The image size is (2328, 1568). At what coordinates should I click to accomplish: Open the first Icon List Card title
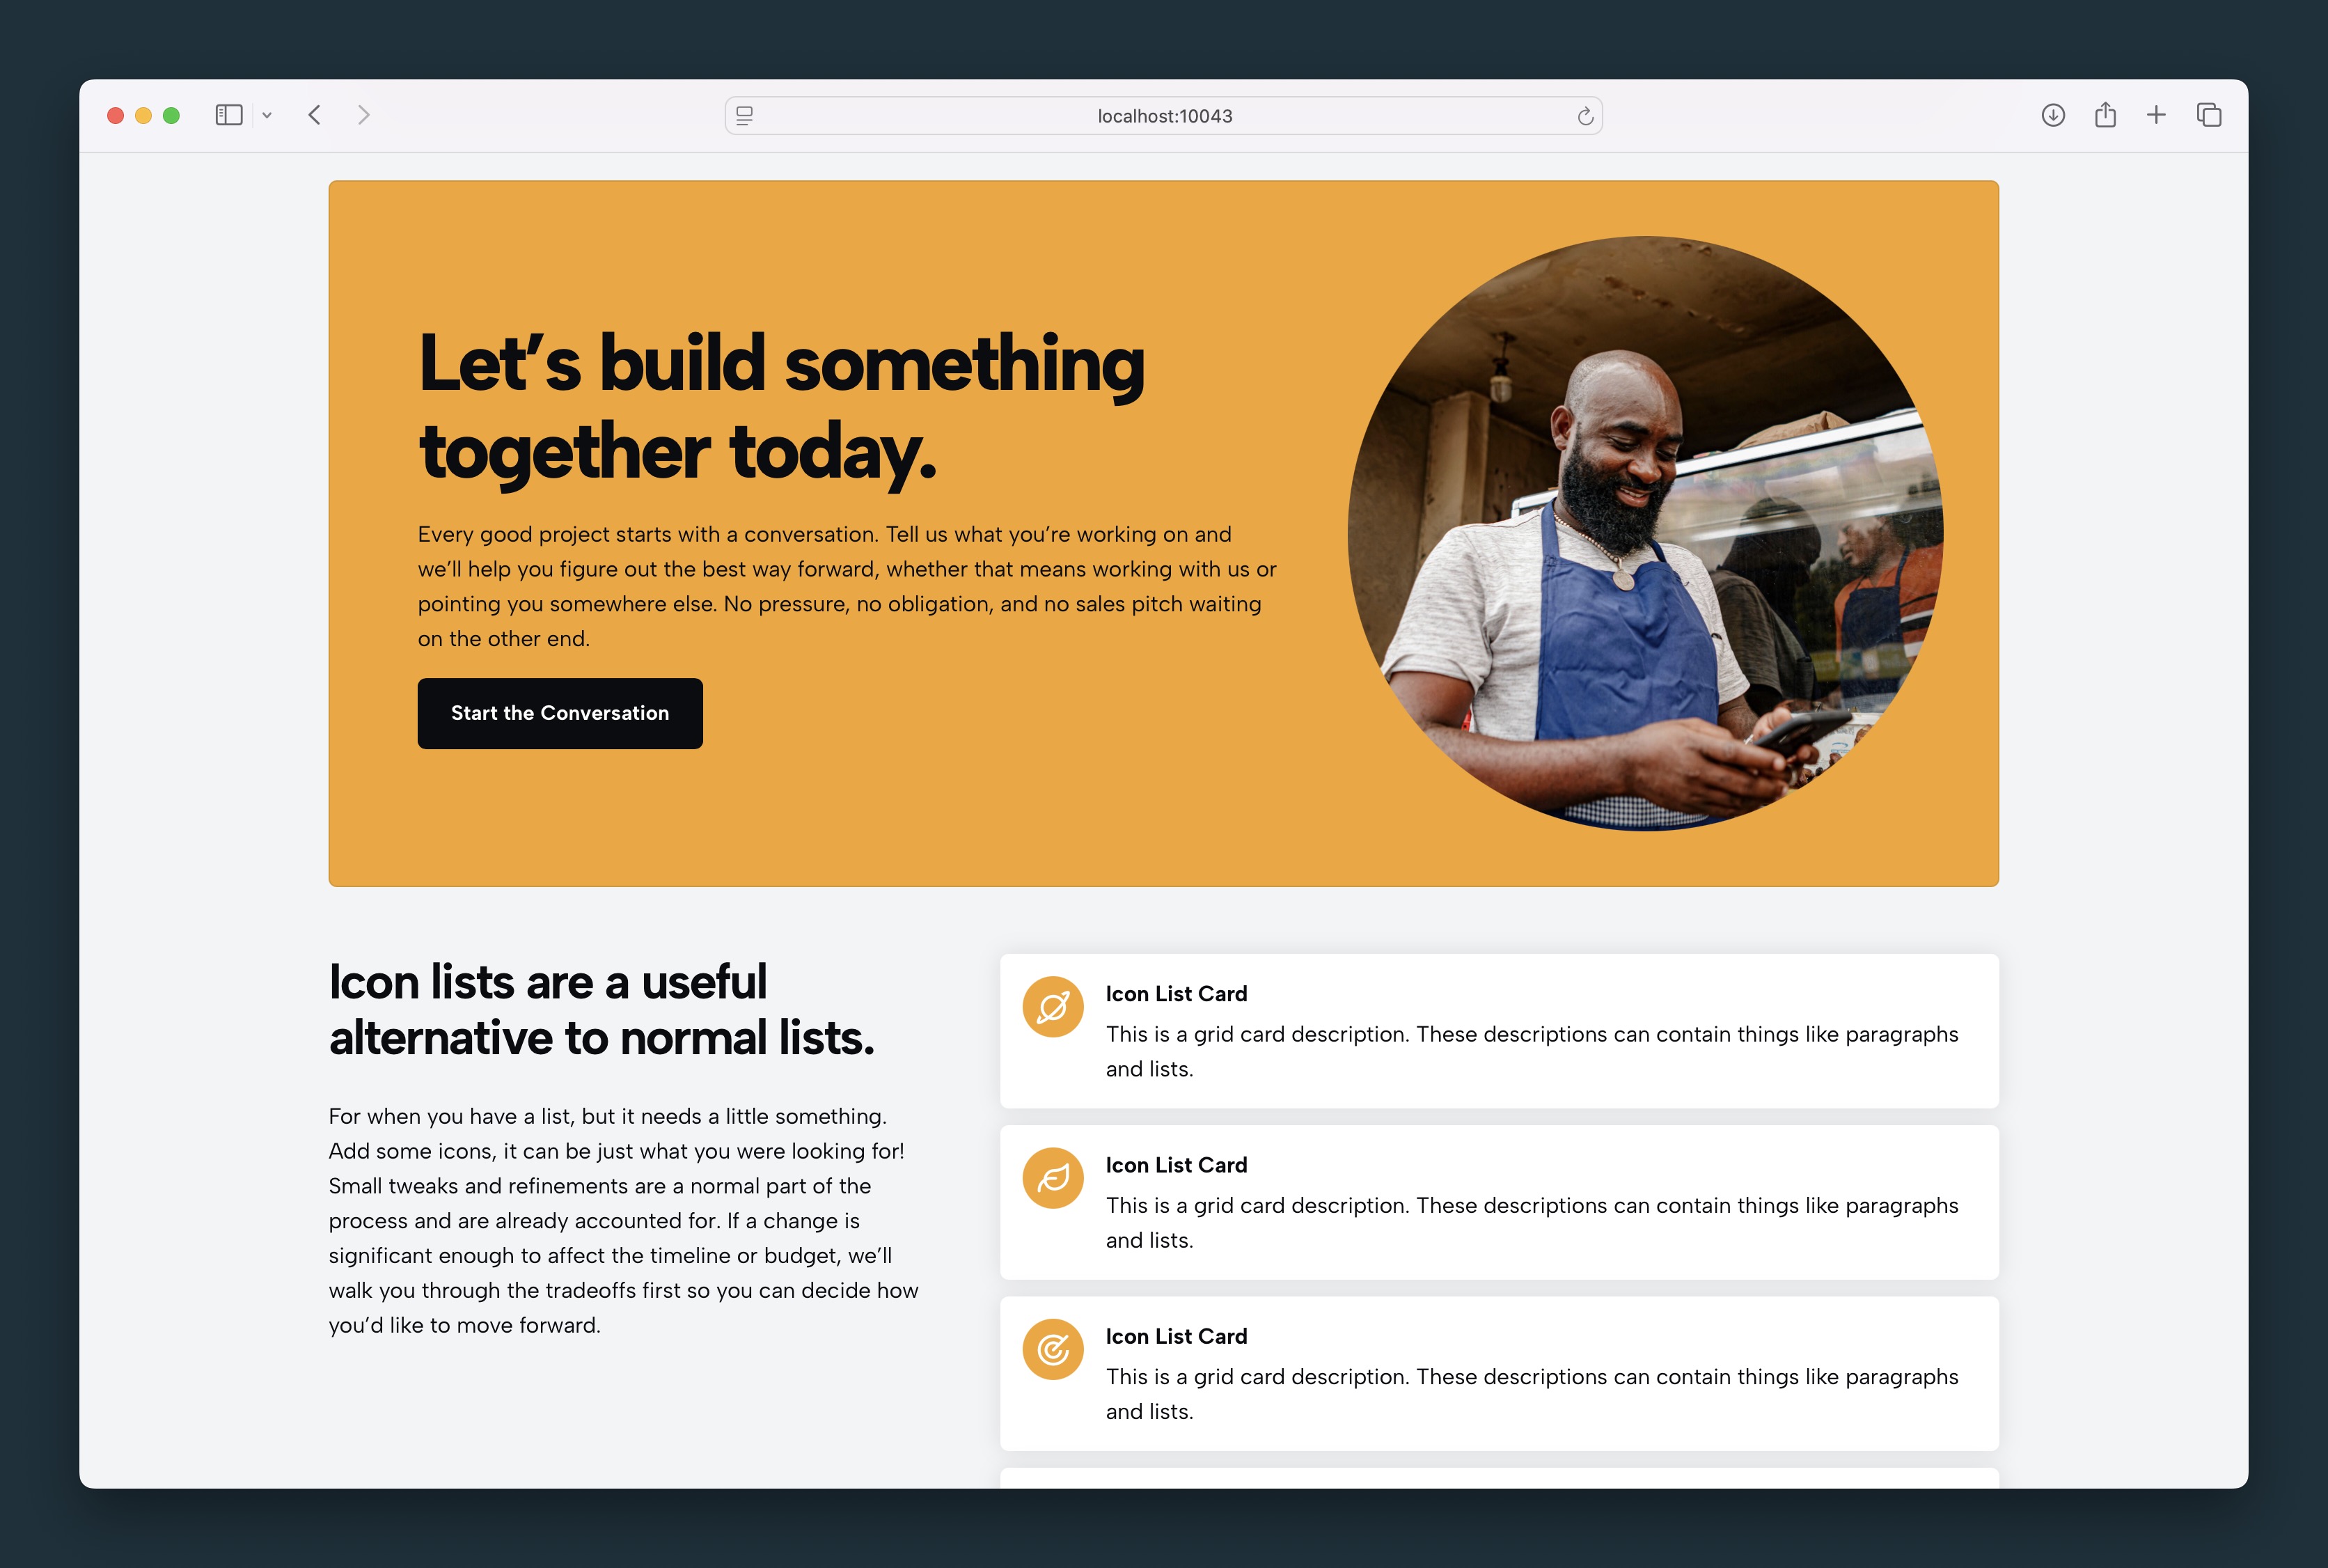pyautogui.click(x=1176, y=994)
